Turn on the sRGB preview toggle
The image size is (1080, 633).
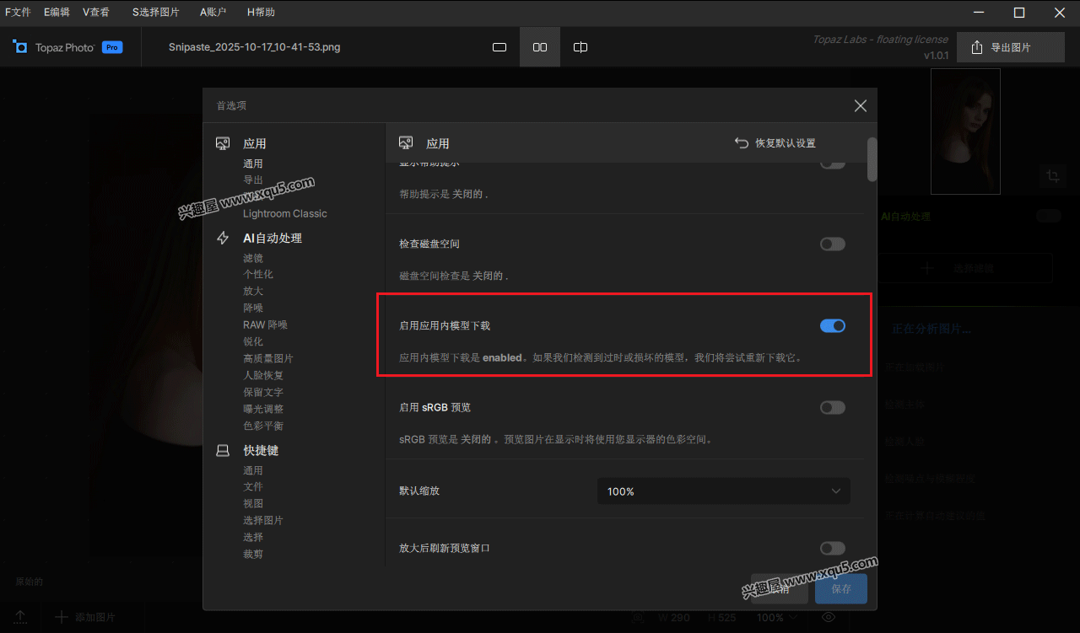click(x=832, y=408)
